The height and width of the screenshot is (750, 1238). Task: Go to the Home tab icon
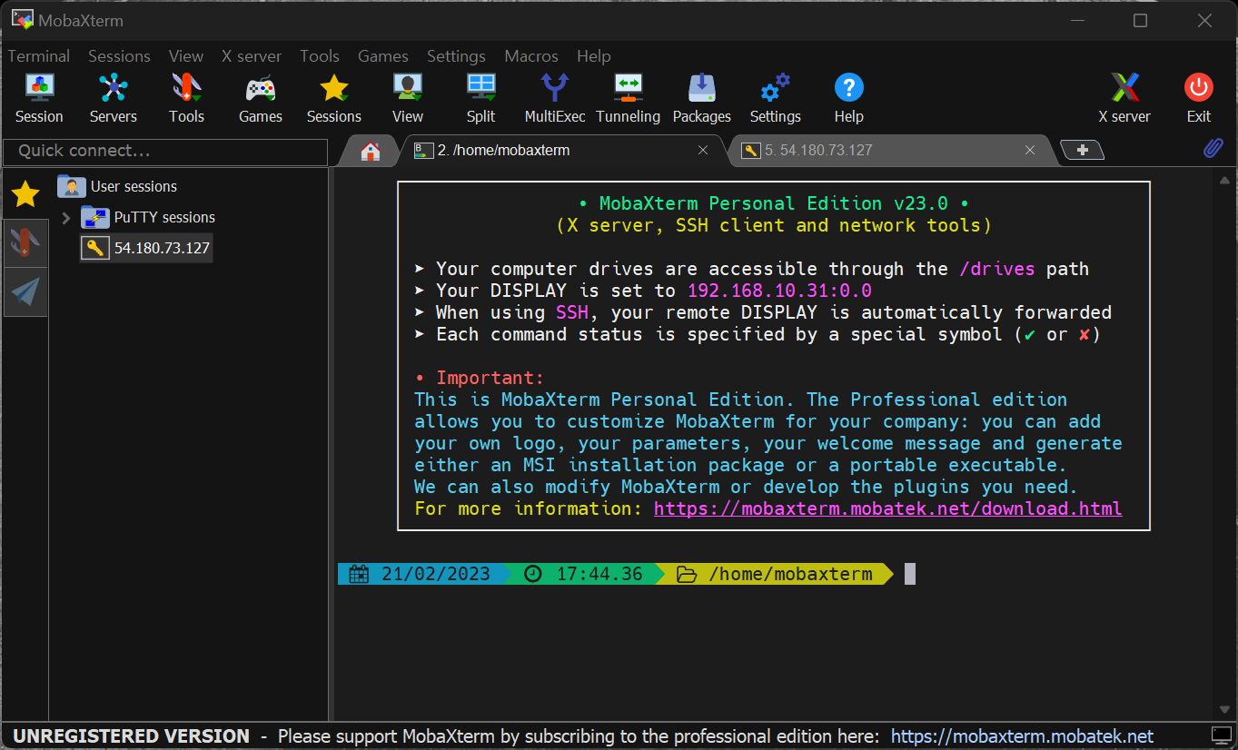point(371,151)
